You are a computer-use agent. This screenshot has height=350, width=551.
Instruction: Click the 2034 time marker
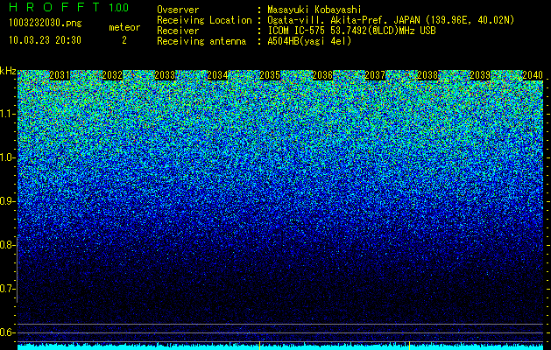pyautogui.click(x=217, y=75)
